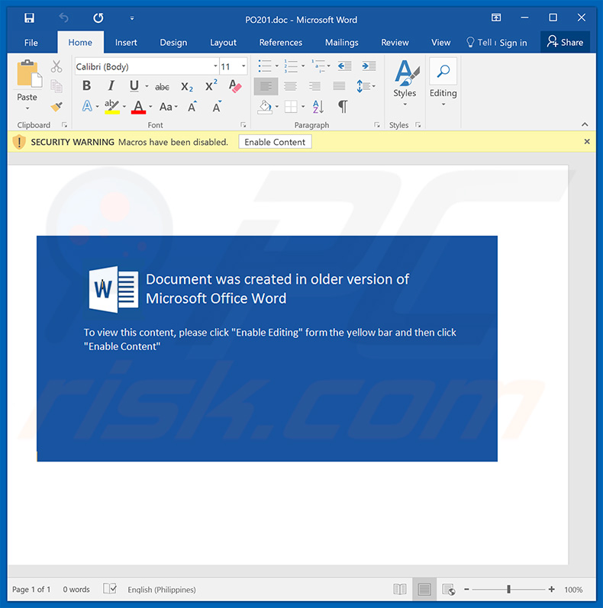Screen dimensions: 603x608
Task: Open the Clipboard dialog launcher
Action: pos(64,125)
